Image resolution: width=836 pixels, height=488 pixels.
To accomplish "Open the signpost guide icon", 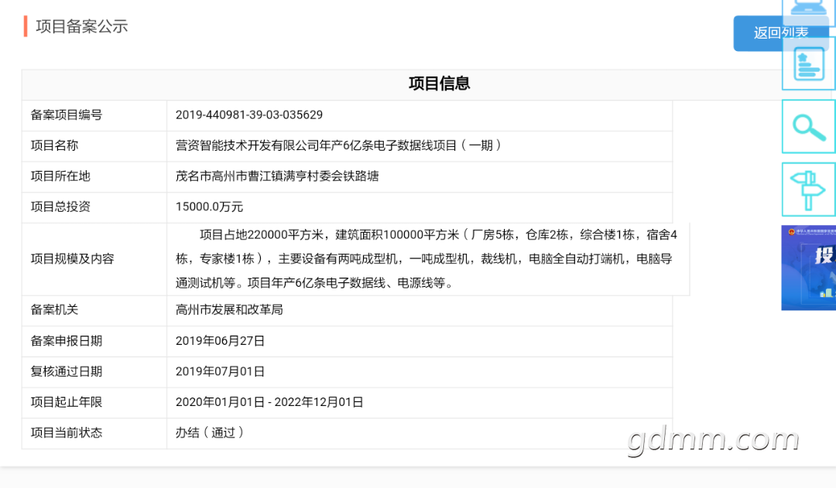I will [809, 189].
